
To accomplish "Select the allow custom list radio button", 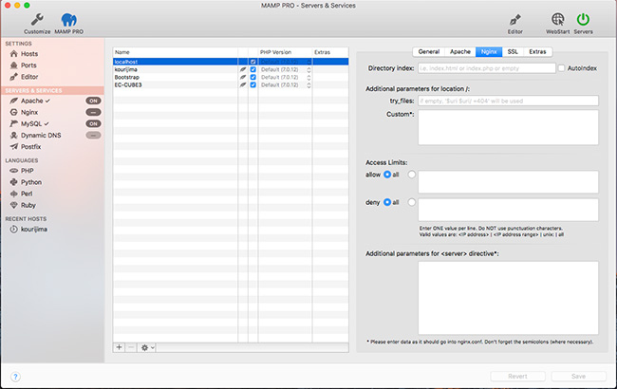I will 412,175.
